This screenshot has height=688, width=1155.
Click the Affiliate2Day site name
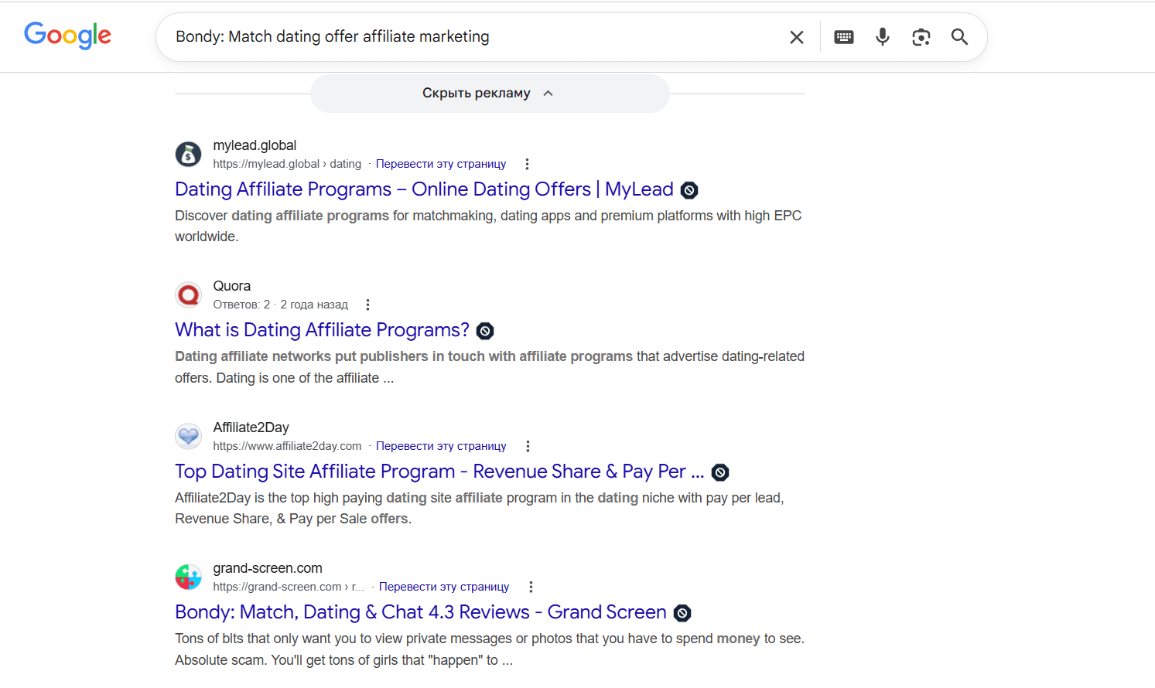tap(251, 427)
